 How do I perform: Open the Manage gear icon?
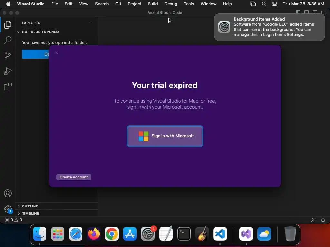(8, 209)
